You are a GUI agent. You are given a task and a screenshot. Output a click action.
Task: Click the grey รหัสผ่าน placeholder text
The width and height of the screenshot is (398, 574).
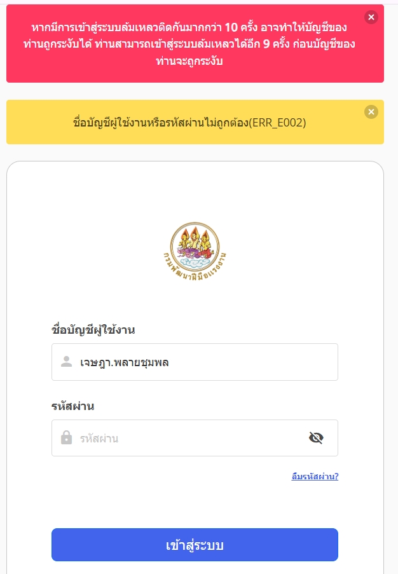point(99,438)
